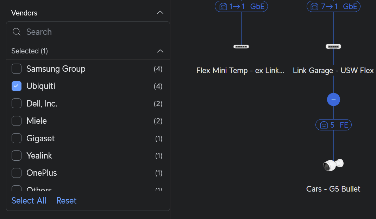Image resolution: width=376 pixels, height=219 pixels.
Task: Click the 7→1 GbE port badge
Action: [x=333, y=6]
